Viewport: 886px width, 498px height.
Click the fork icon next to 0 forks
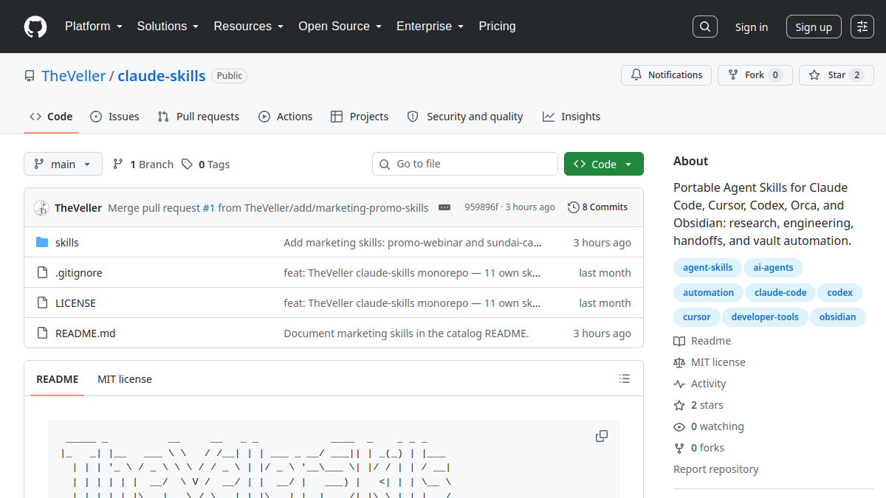679,448
